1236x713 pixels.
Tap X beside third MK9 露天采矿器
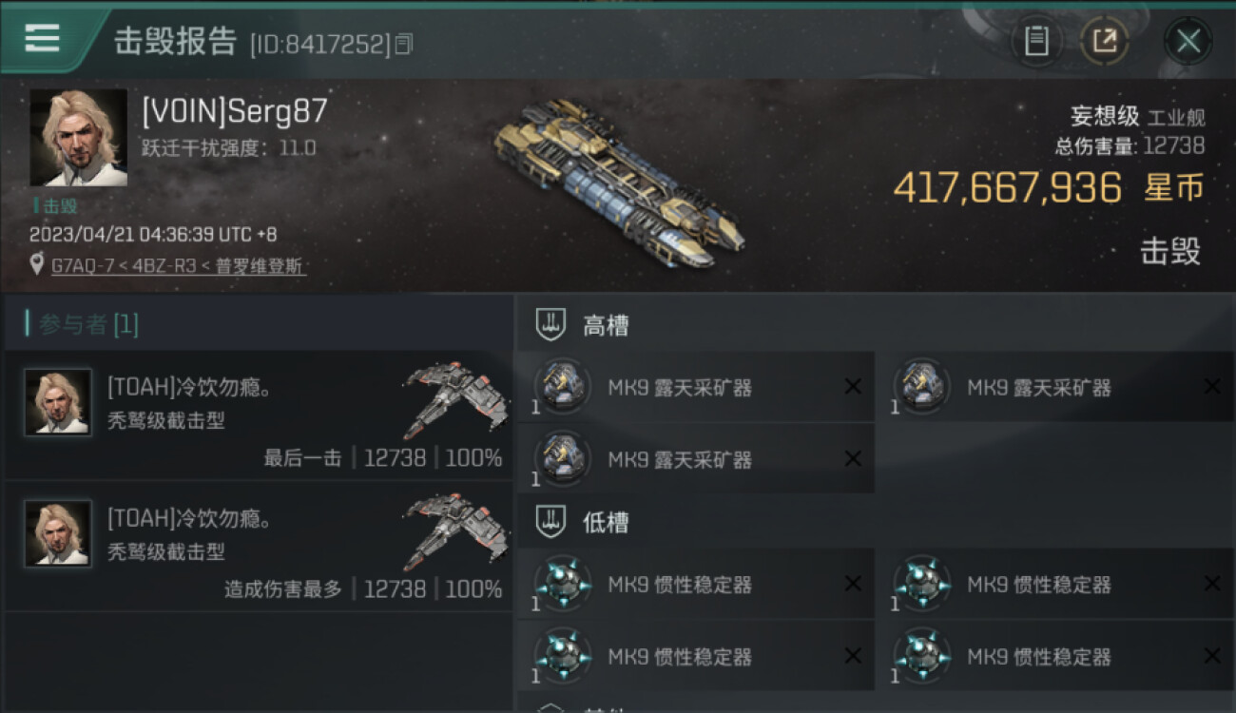[x=853, y=459]
